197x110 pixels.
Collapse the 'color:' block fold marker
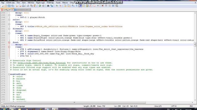(9, 20)
